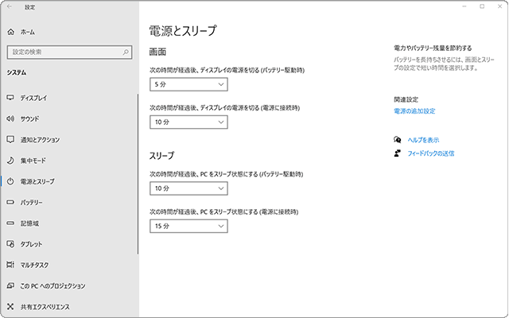Open display-off dropdown for battery (5 分)
The width and height of the screenshot is (509, 318).
coord(188,84)
